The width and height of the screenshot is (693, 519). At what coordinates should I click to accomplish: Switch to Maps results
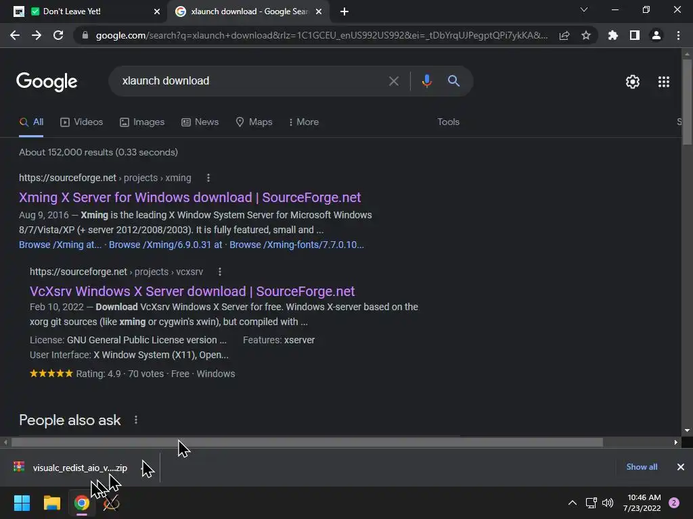[254, 122]
